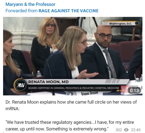Viewport: 145px width, 133px height.
Task: Play the Renata Moon video thumbnail
Action: pyautogui.click(x=73, y=56)
